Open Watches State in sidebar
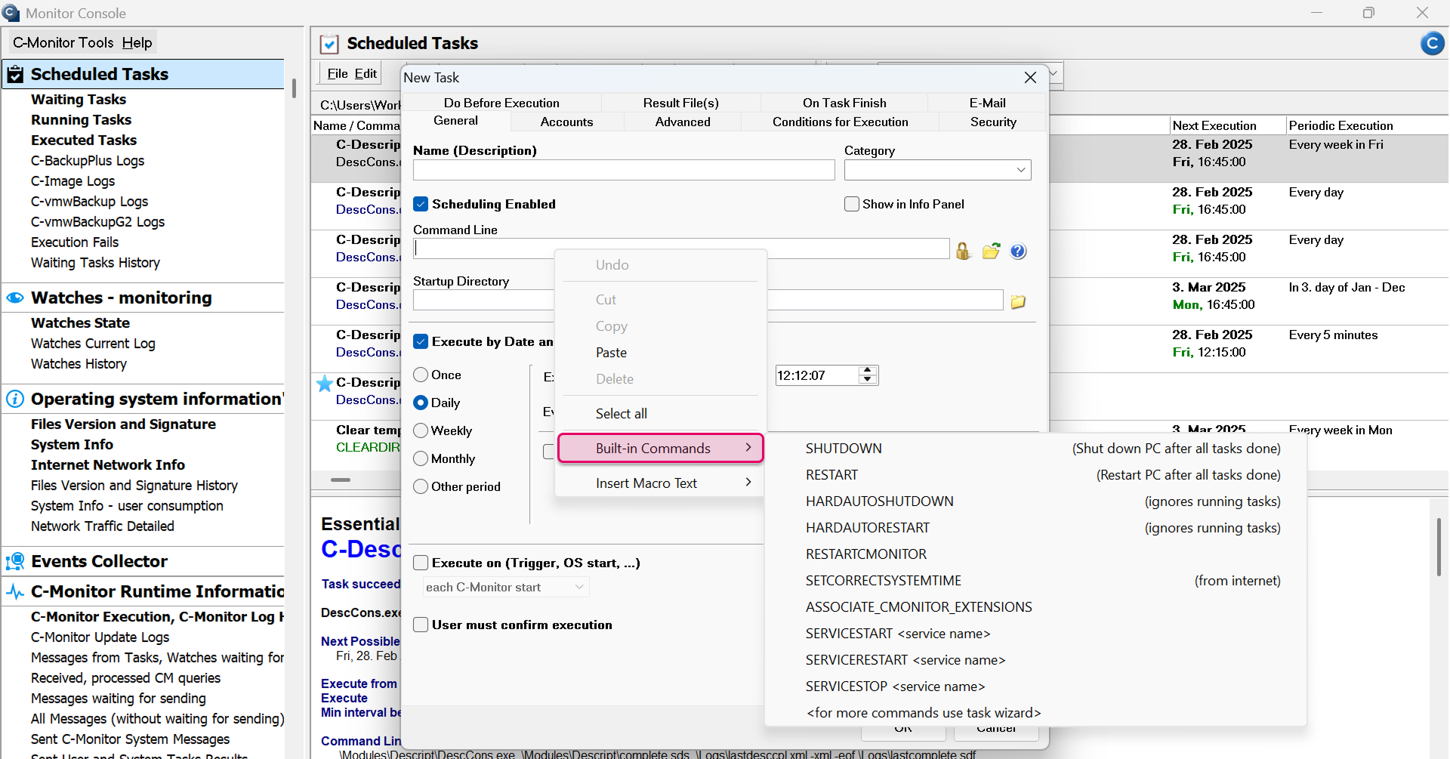This screenshot has width=1450, height=759. [80, 322]
